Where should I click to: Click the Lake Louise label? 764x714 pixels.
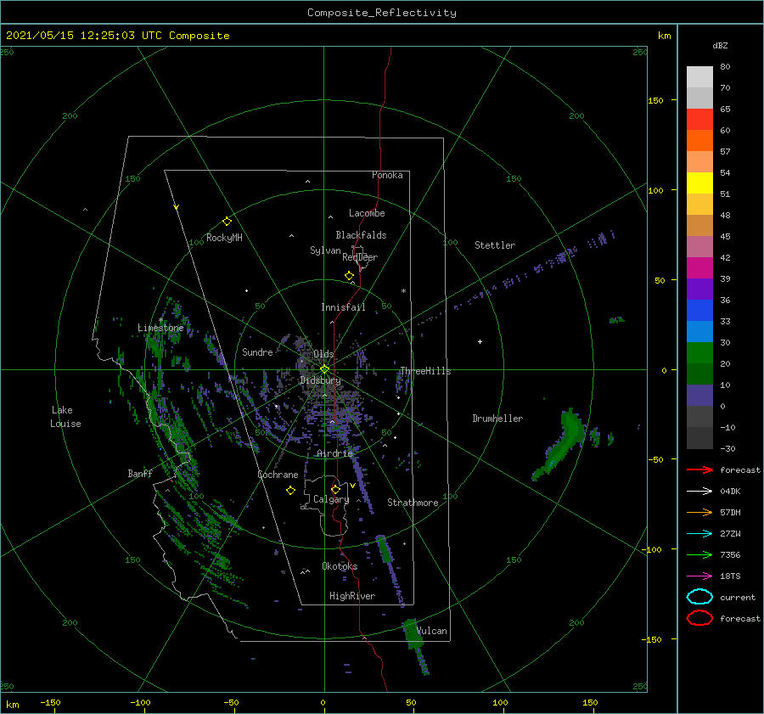(x=65, y=417)
